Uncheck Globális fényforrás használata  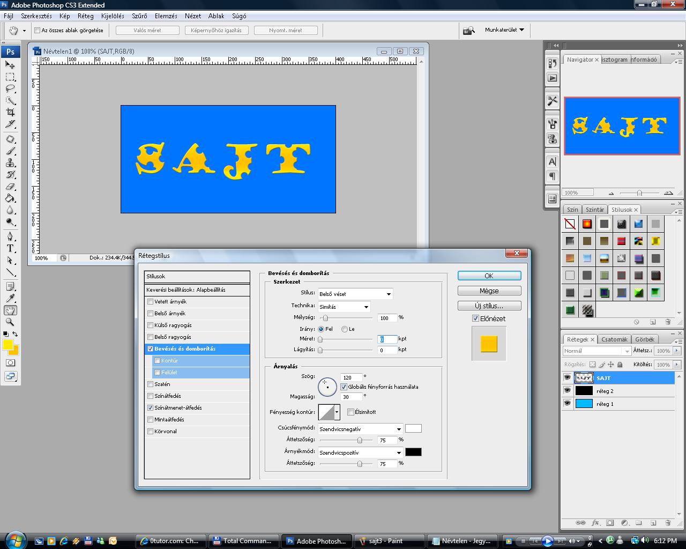[344, 387]
